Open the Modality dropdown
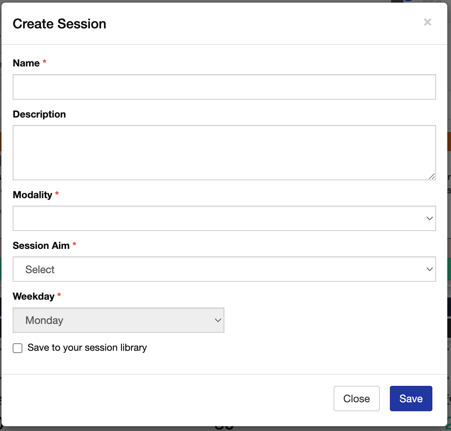 224,218
